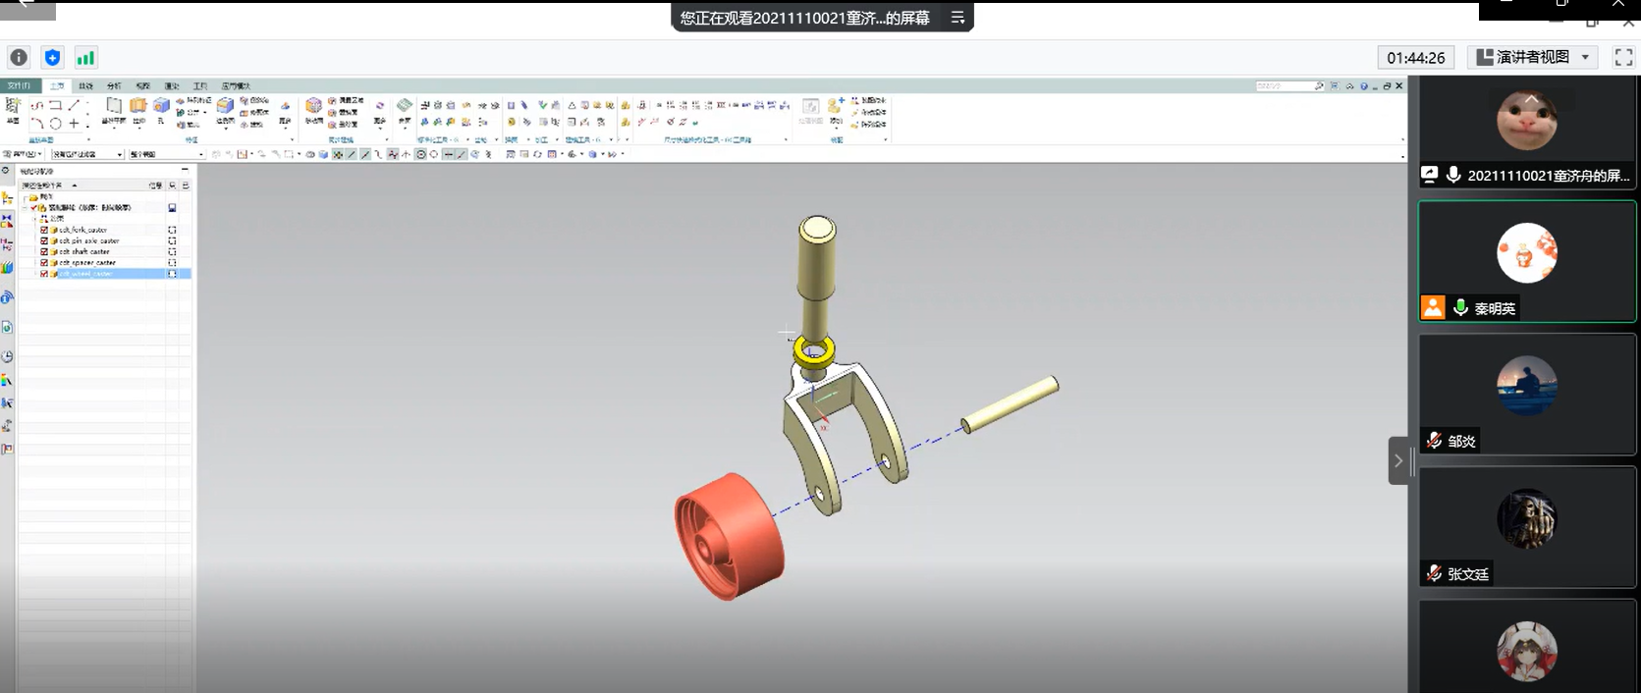Toggle checkbox for cdt_spacer_caster component
The image size is (1641, 693).
point(44,263)
